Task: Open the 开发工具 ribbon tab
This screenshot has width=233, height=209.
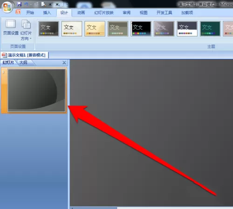Action: (164, 13)
